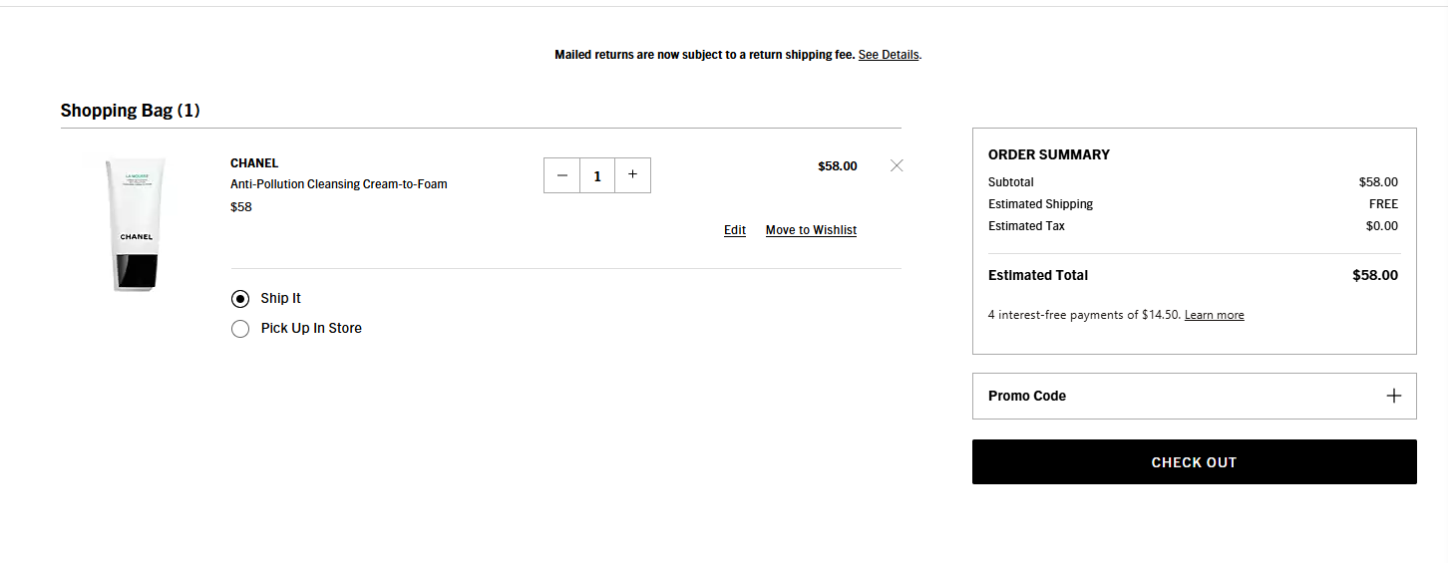The height and width of the screenshot is (563, 1448).
Task: Expand Promo Code using the plus icon
Action: pos(1394,396)
